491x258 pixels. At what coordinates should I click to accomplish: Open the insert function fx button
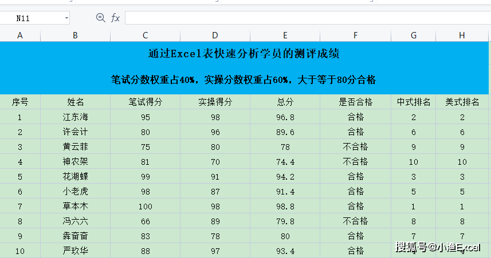pyautogui.click(x=115, y=18)
